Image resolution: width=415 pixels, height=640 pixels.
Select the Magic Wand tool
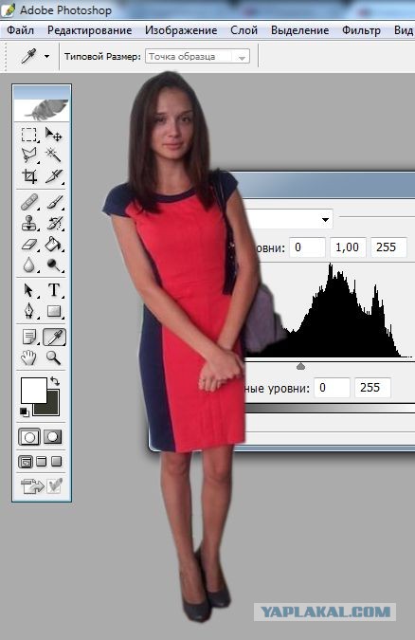click(x=53, y=155)
